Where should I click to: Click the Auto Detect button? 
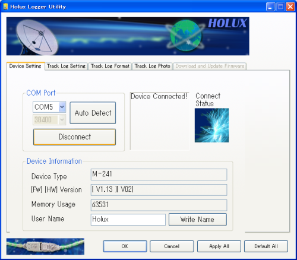[x=93, y=113]
